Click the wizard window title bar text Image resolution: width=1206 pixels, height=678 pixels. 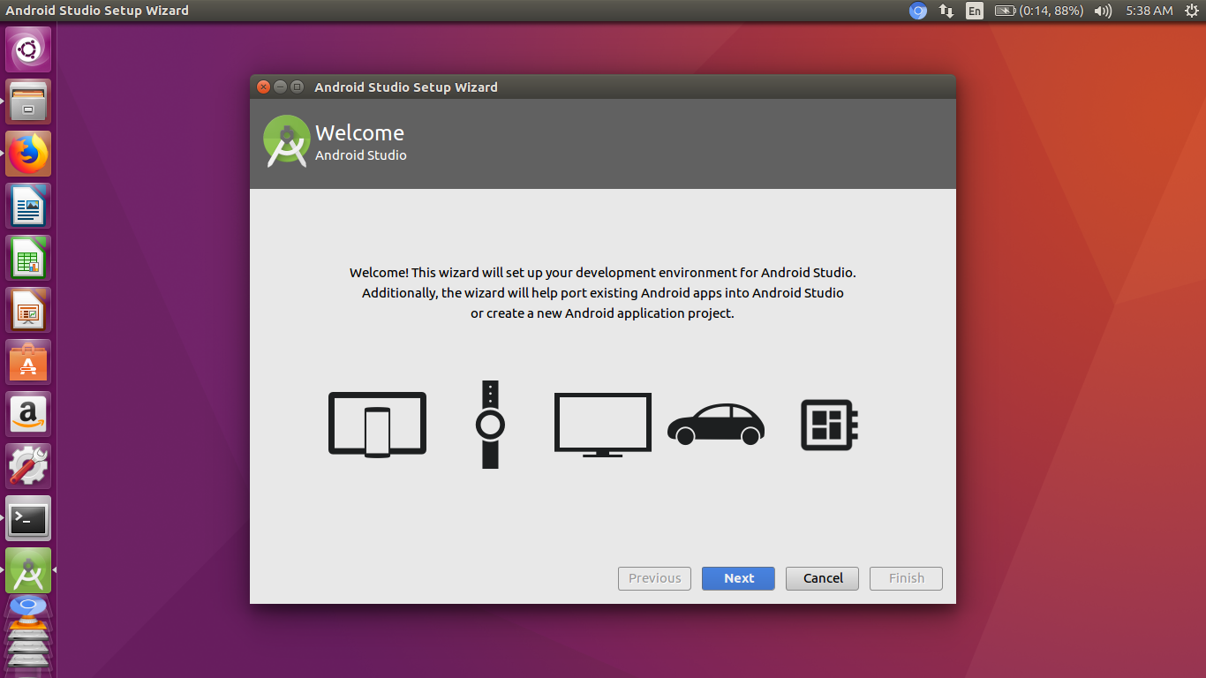pos(406,87)
